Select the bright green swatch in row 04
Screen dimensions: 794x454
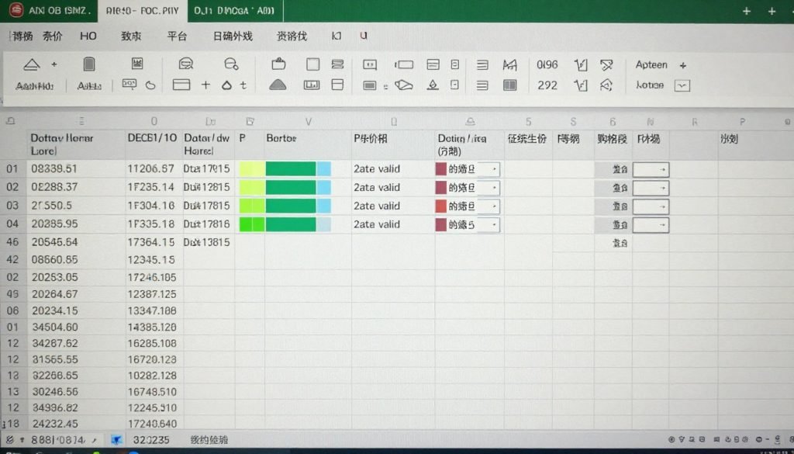coord(252,224)
